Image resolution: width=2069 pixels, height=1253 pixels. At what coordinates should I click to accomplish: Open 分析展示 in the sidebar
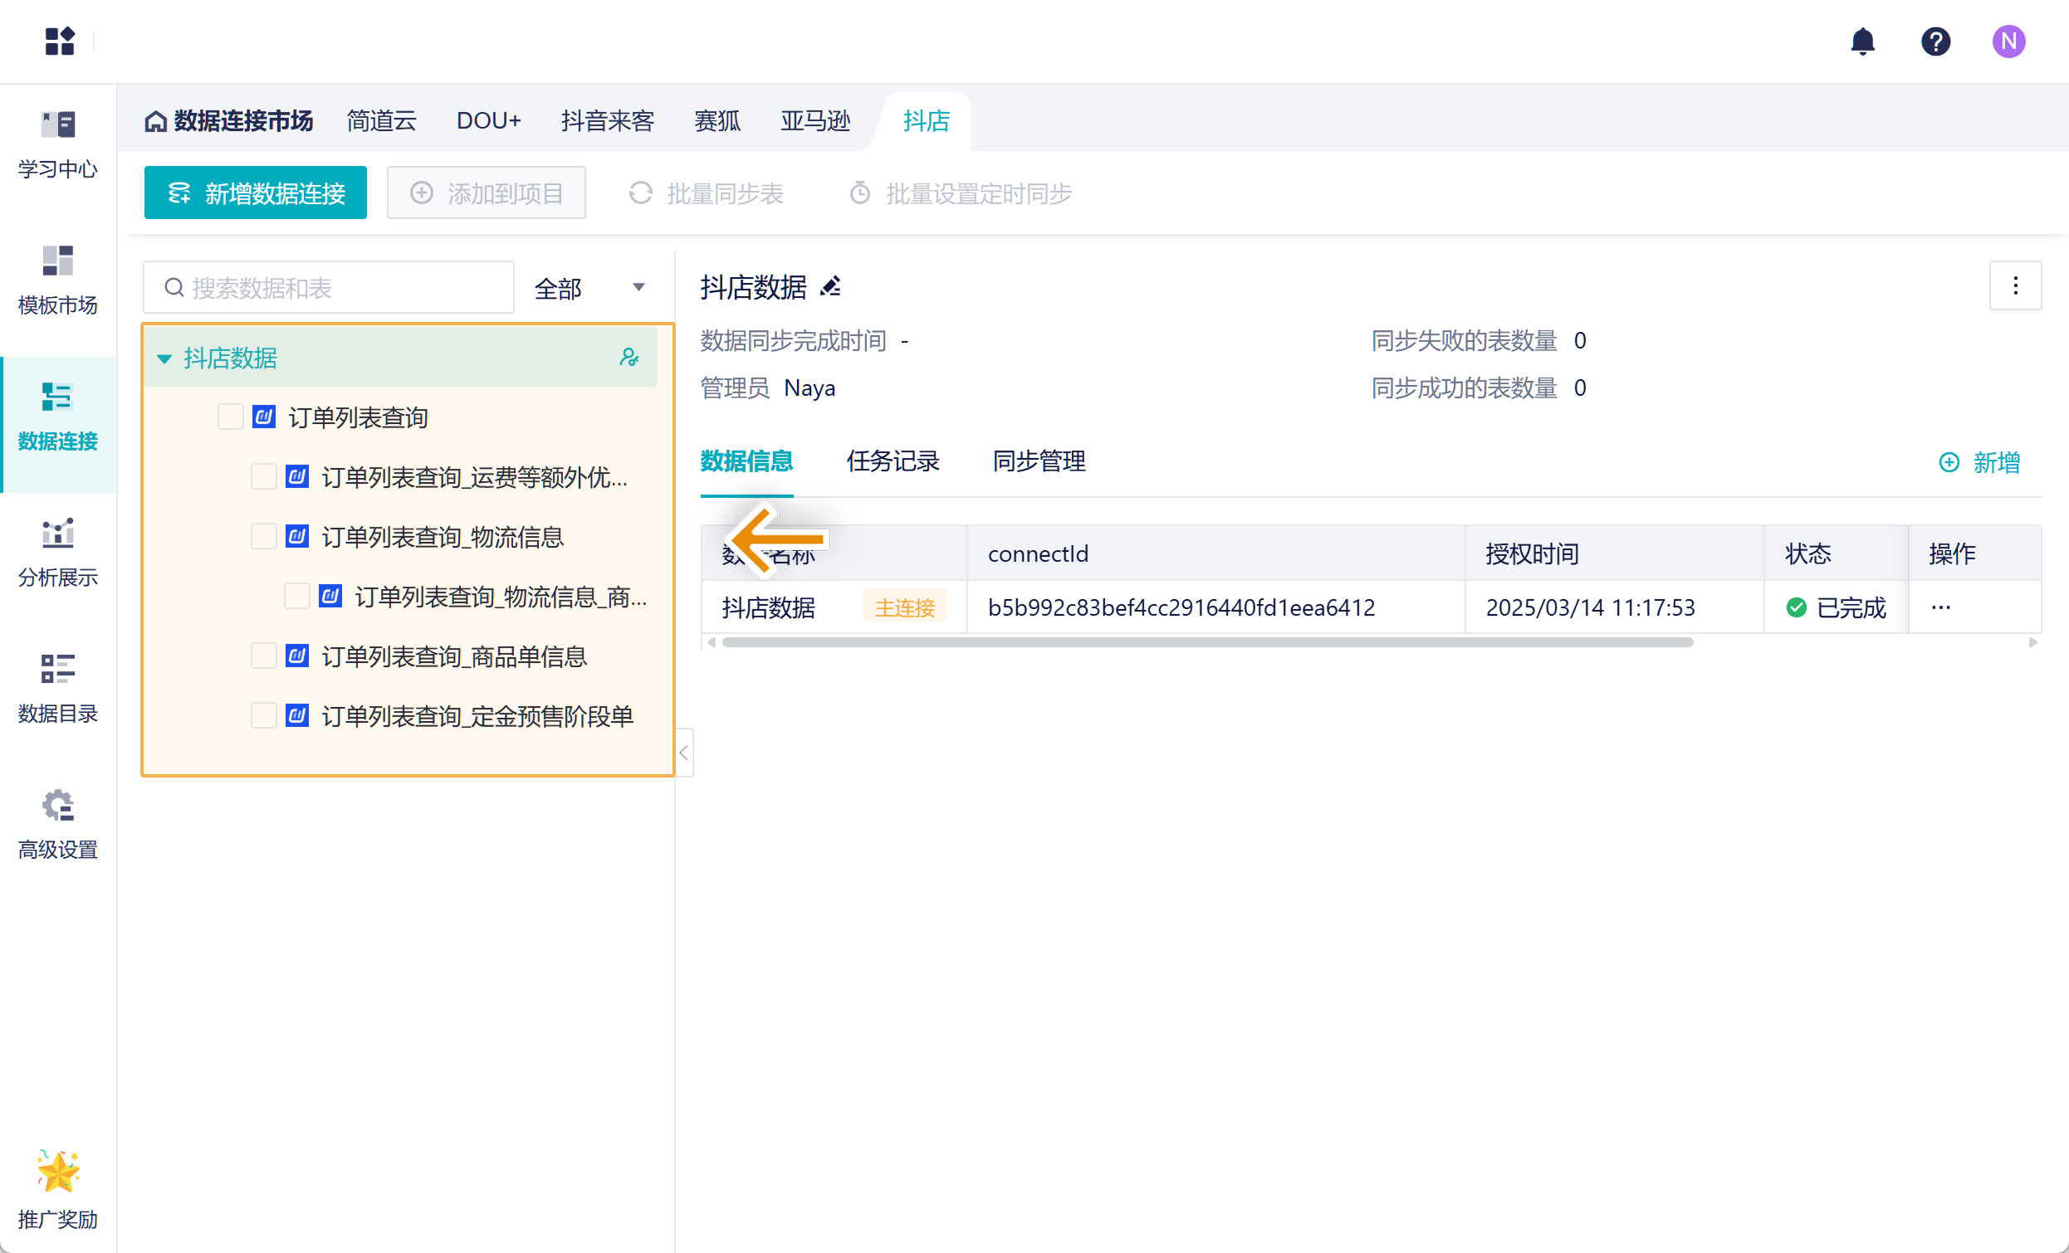coord(58,550)
